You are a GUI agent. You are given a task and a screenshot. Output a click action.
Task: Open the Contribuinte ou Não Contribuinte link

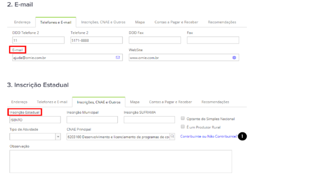[208, 137]
